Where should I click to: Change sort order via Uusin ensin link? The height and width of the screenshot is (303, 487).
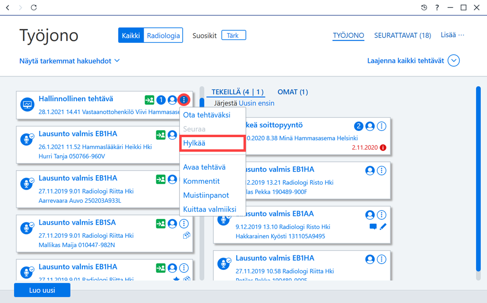click(x=257, y=103)
